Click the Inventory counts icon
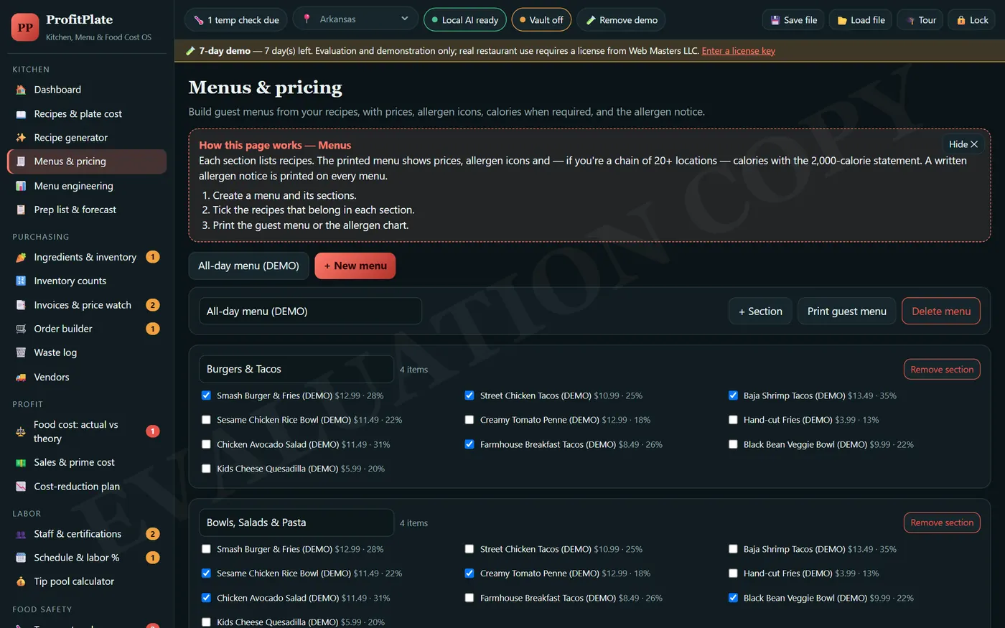Image resolution: width=1005 pixels, height=628 pixels. (x=21, y=281)
